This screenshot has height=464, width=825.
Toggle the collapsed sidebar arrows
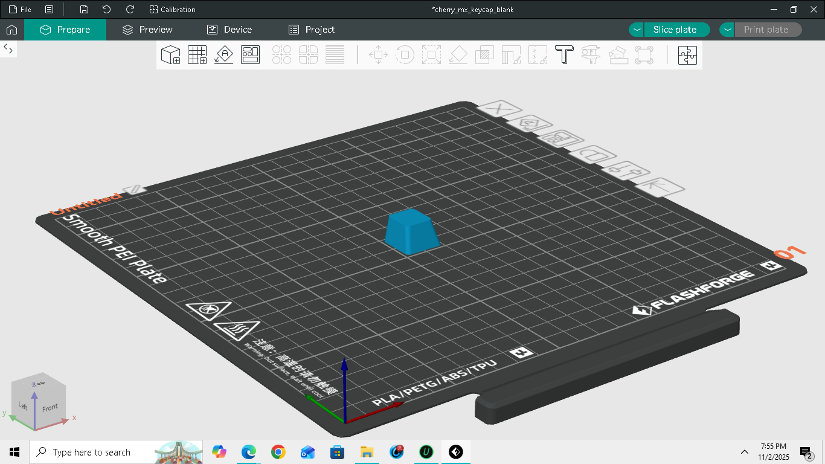tap(8, 48)
